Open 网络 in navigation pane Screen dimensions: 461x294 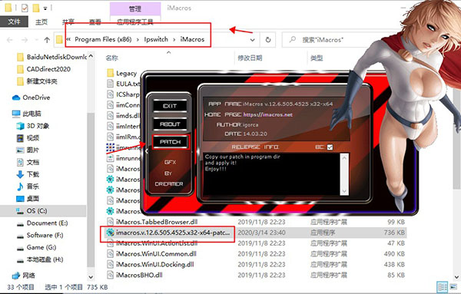coord(24,276)
